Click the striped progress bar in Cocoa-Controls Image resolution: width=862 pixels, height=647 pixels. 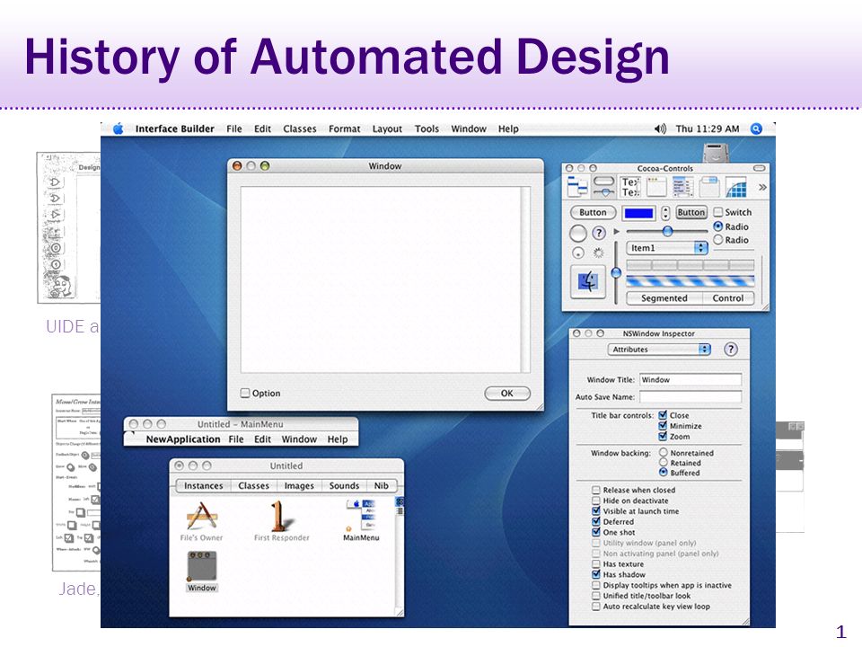[690, 281]
